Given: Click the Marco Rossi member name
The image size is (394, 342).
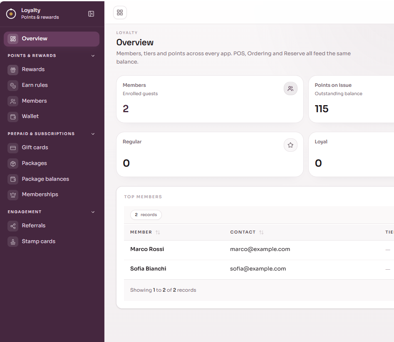Looking at the screenshot, I should 147,249.
